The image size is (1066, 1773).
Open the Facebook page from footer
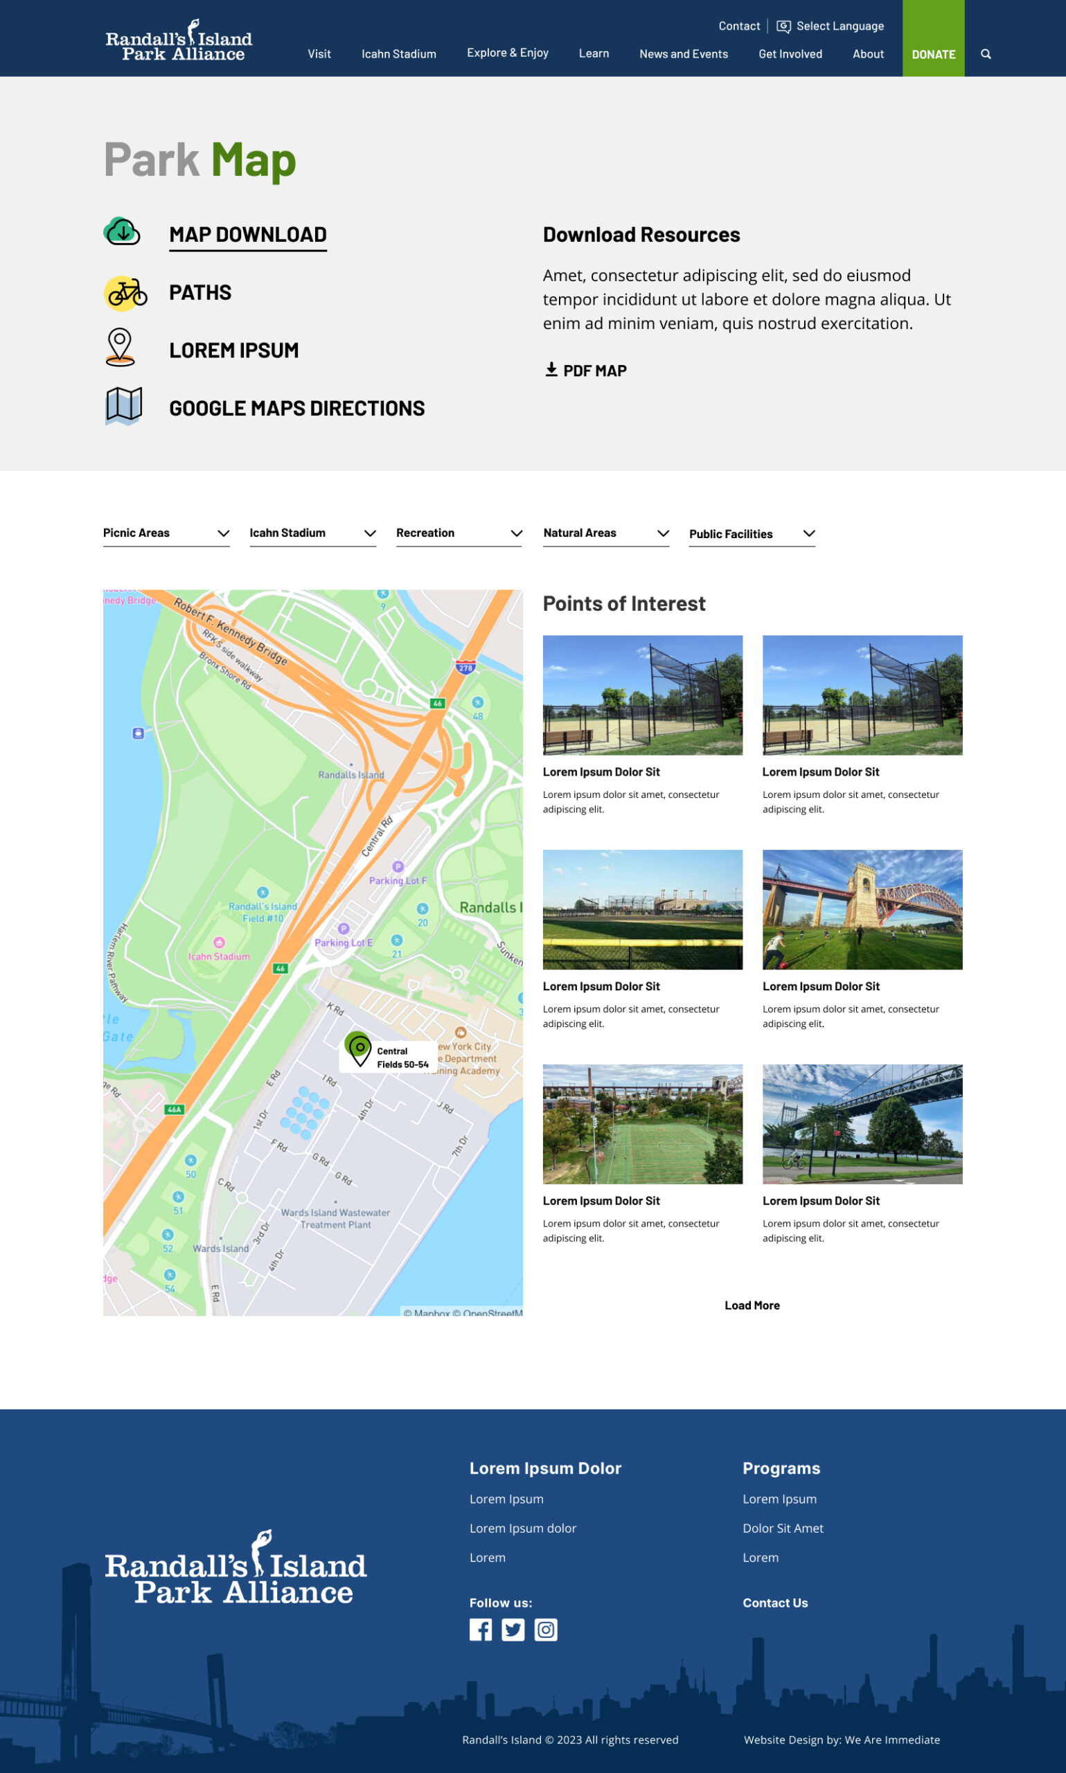pyautogui.click(x=481, y=1630)
